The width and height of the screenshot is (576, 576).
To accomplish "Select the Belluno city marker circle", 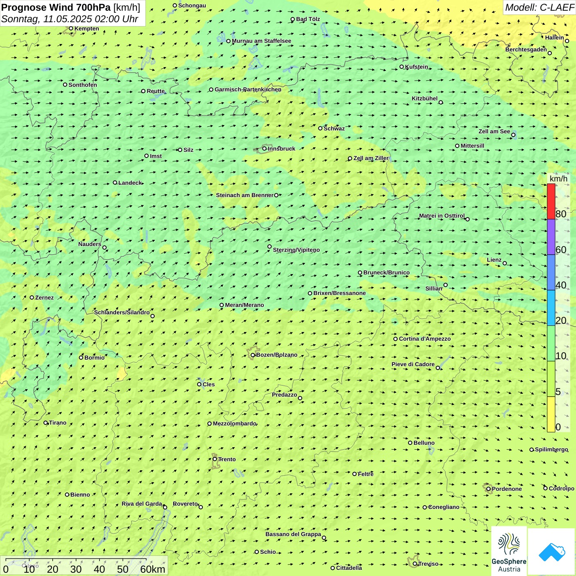I will [410, 443].
